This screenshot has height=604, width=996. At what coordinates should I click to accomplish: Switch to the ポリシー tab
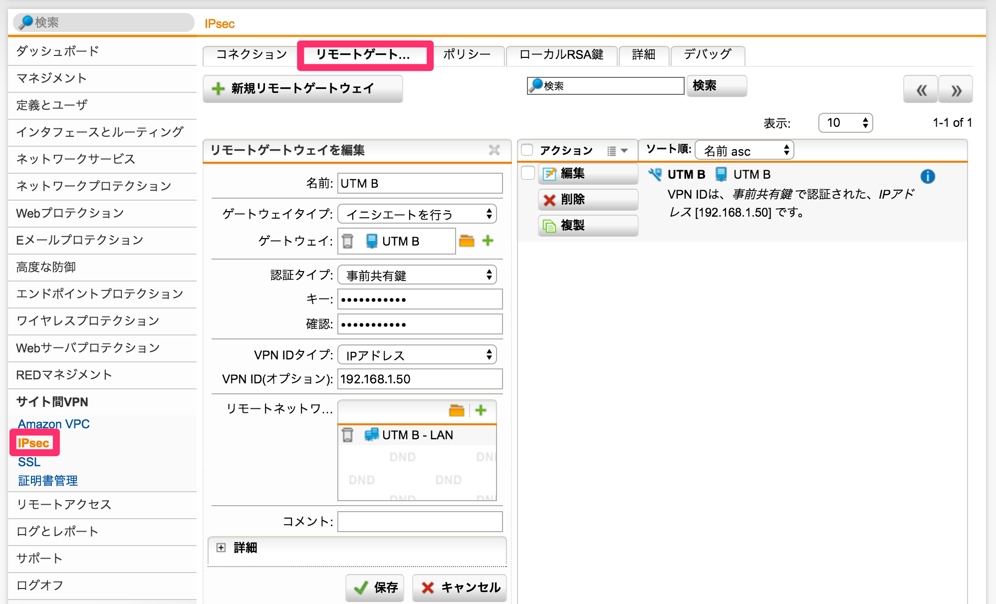pos(467,54)
